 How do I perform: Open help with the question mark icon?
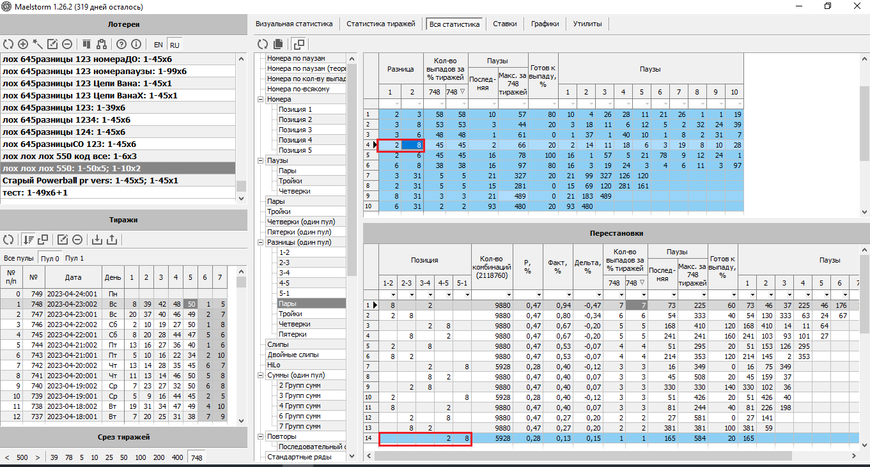click(121, 44)
